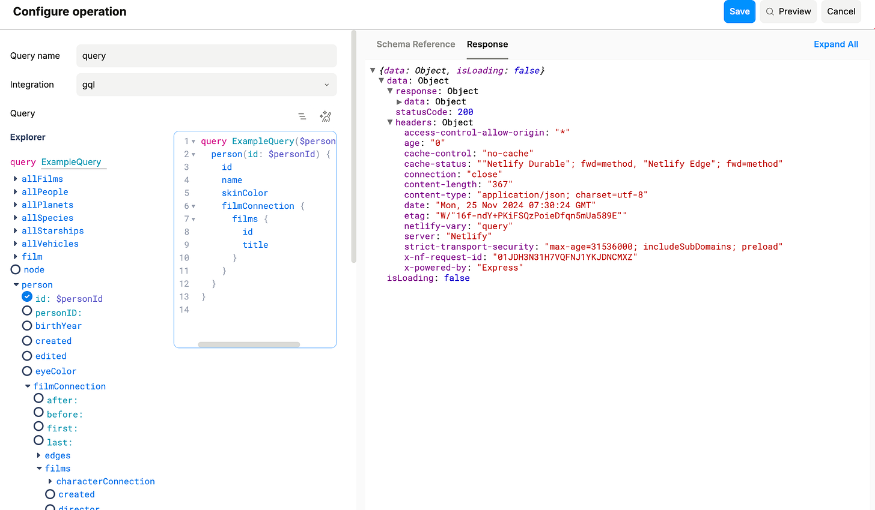Click the statusCode 200 value
Screen dimensions: 875x510
(465, 112)
